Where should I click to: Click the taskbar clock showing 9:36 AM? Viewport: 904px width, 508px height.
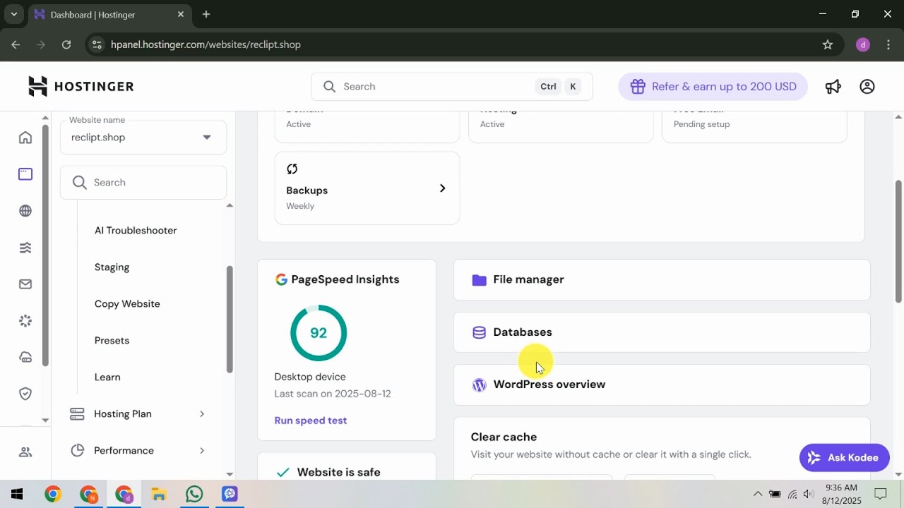841,494
